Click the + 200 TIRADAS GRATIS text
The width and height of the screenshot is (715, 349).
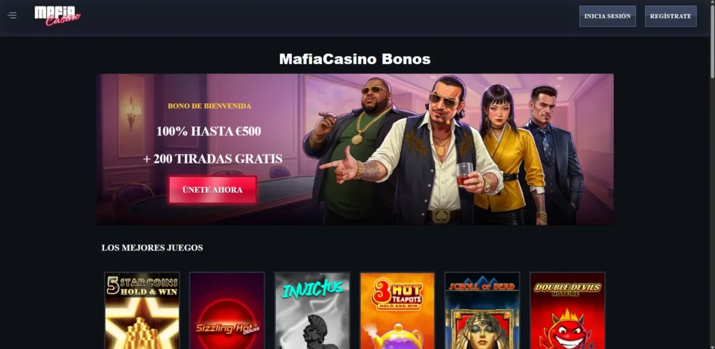(x=212, y=159)
